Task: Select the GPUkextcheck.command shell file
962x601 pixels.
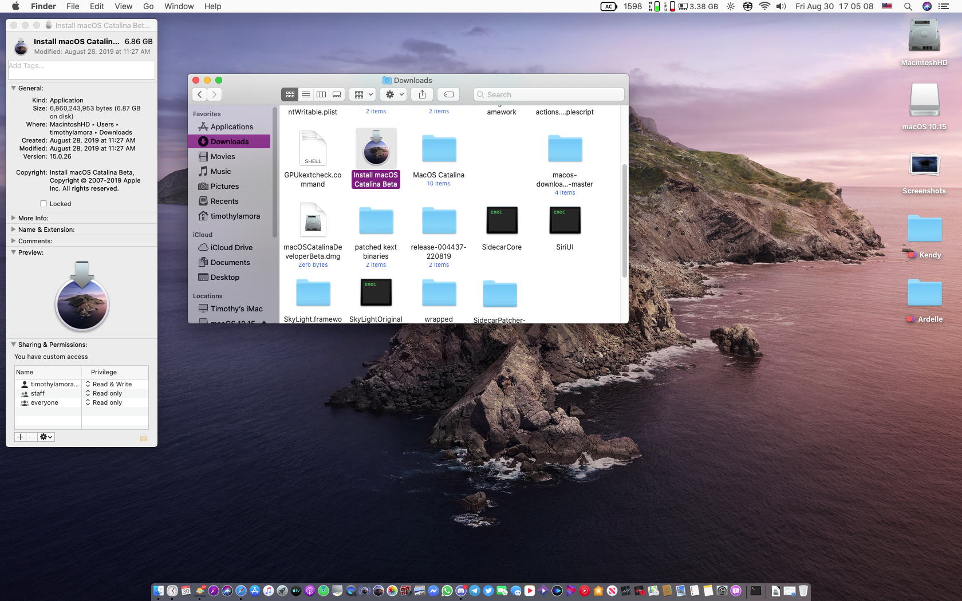Action: click(x=313, y=148)
